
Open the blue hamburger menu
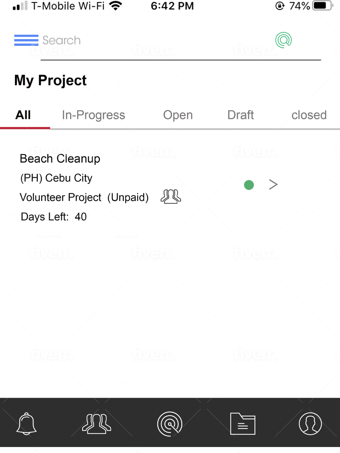click(x=26, y=40)
